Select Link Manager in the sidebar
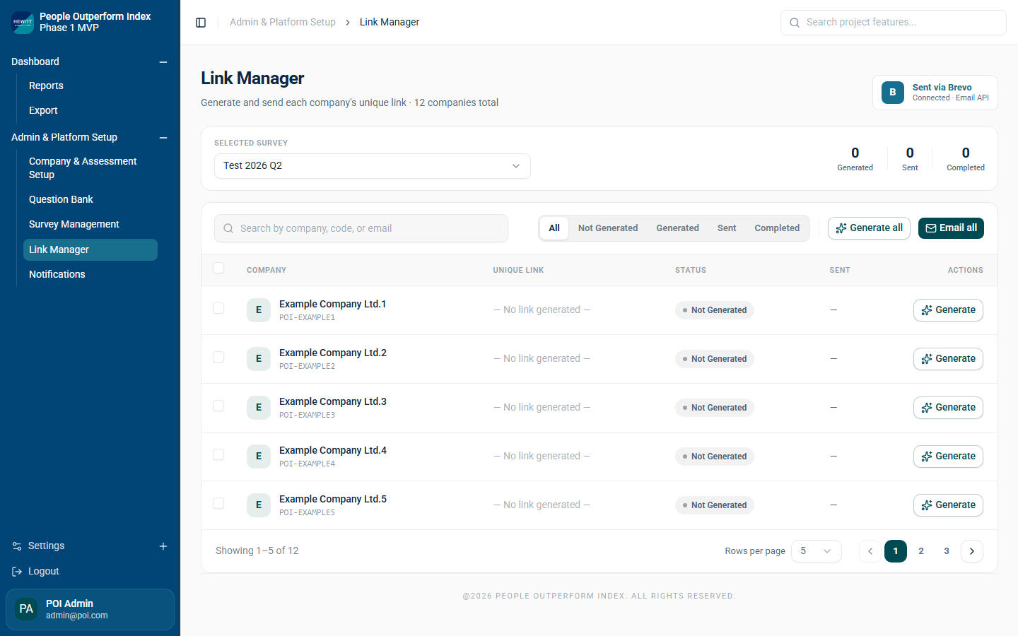The image size is (1018, 636). coord(90,249)
